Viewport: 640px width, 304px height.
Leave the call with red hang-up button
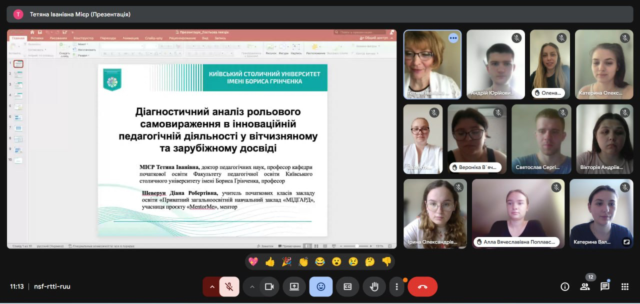pyautogui.click(x=422, y=286)
